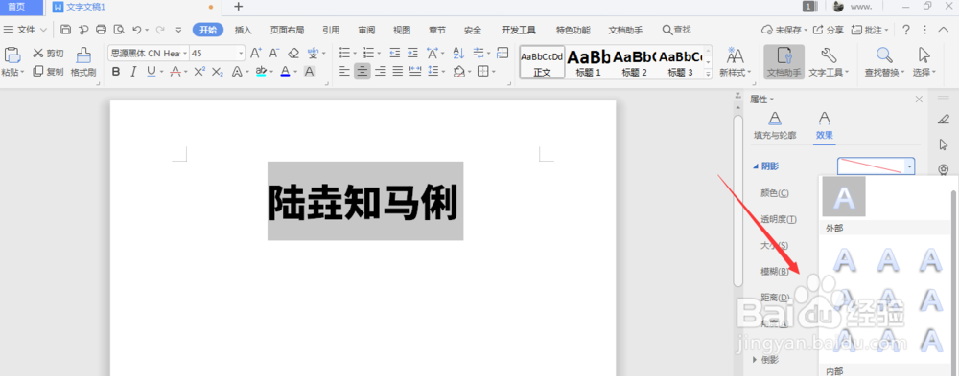Switch to 审阅 ribbon tab

click(x=367, y=30)
